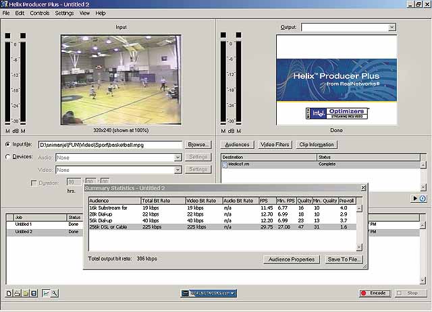This screenshot has width=432, height=312.
Task: Click the Duration hours field
Action: tap(74, 182)
